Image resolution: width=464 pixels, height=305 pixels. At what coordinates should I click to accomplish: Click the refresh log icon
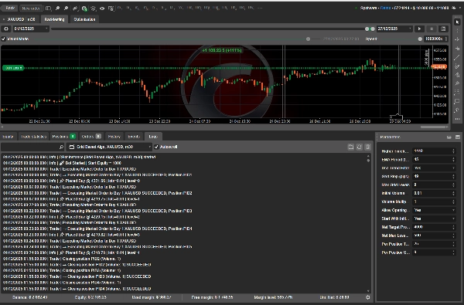pos(360,147)
